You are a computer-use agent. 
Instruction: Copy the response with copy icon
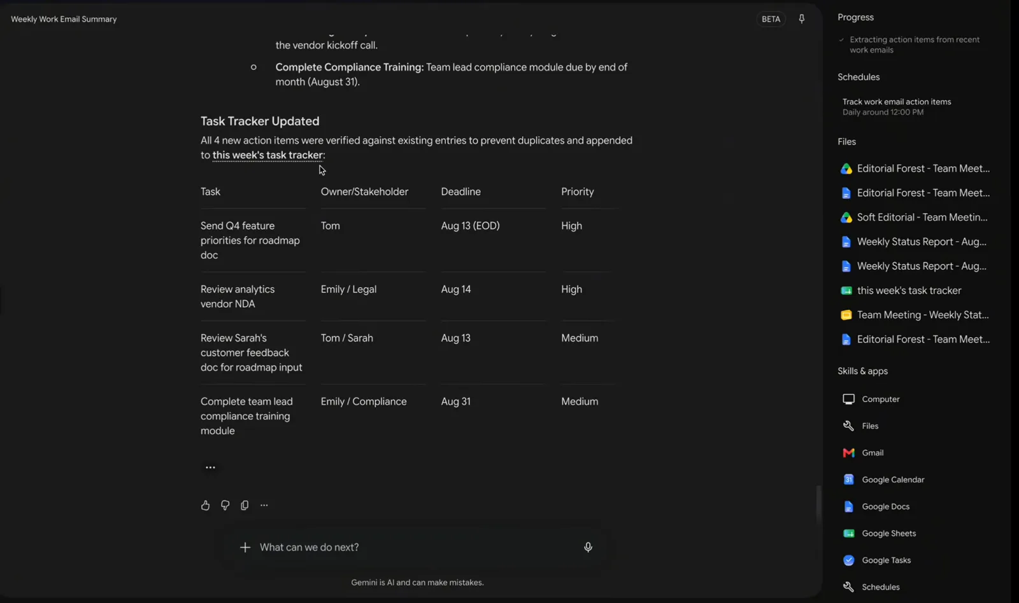pyautogui.click(x=245, y=505)
